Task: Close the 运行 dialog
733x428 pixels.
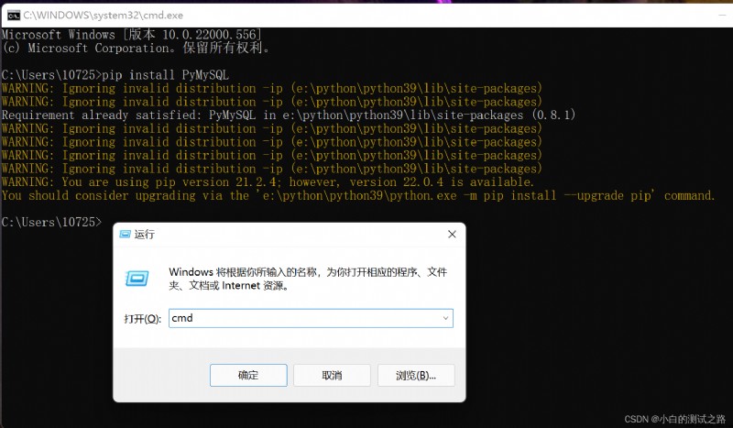Action: tap(452, 235)
